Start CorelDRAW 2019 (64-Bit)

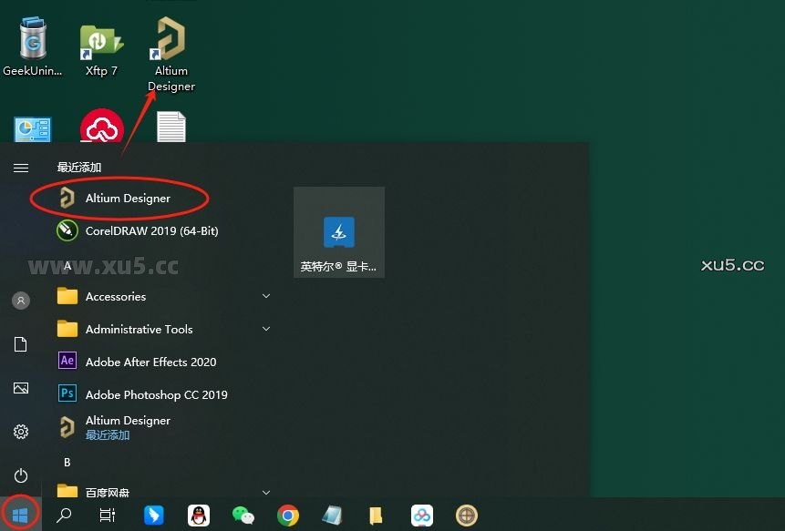coord(150,230)
